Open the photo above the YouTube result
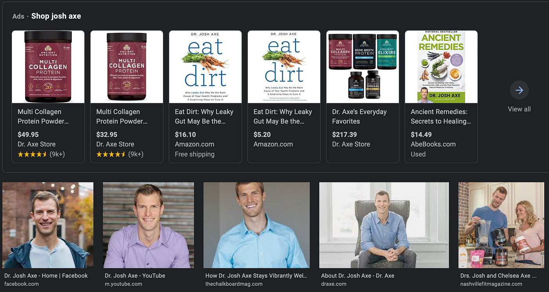 (148, 225)
